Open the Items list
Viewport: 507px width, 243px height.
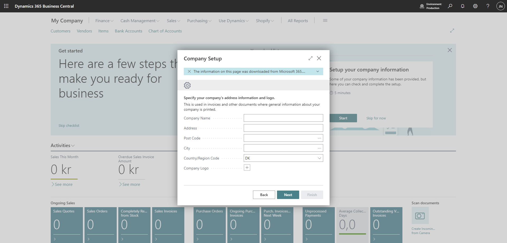103,31
